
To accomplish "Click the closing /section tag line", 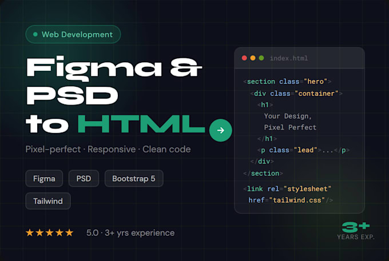I will tap(263, 174).
